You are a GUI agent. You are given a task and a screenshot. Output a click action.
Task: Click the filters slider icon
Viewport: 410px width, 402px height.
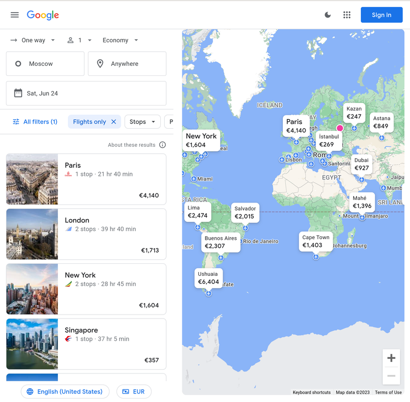pyautogui.click(x=16, y=122)
